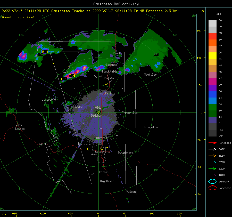
Task: Click the RedDeer city label
Action: [109, 78]
